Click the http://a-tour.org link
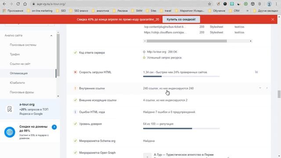This screenshot has width=281, height=158. 156,52
